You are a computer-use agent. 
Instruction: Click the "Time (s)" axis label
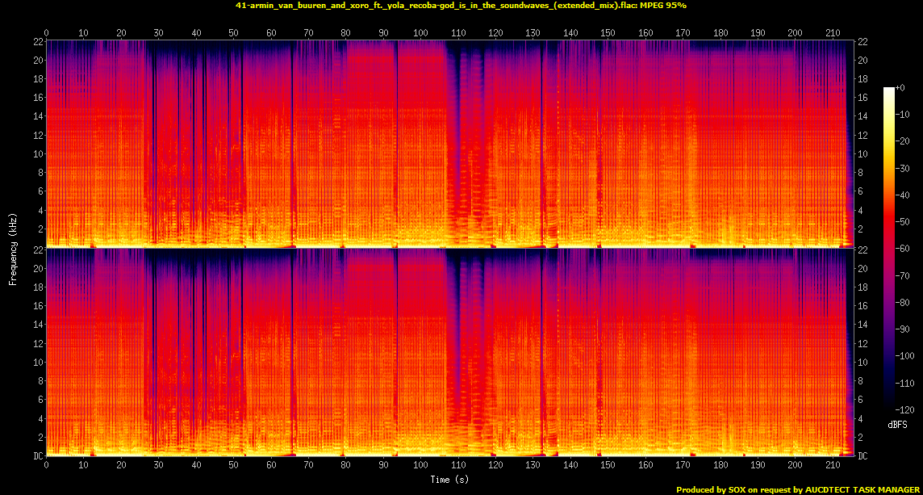tap(449, 480)
